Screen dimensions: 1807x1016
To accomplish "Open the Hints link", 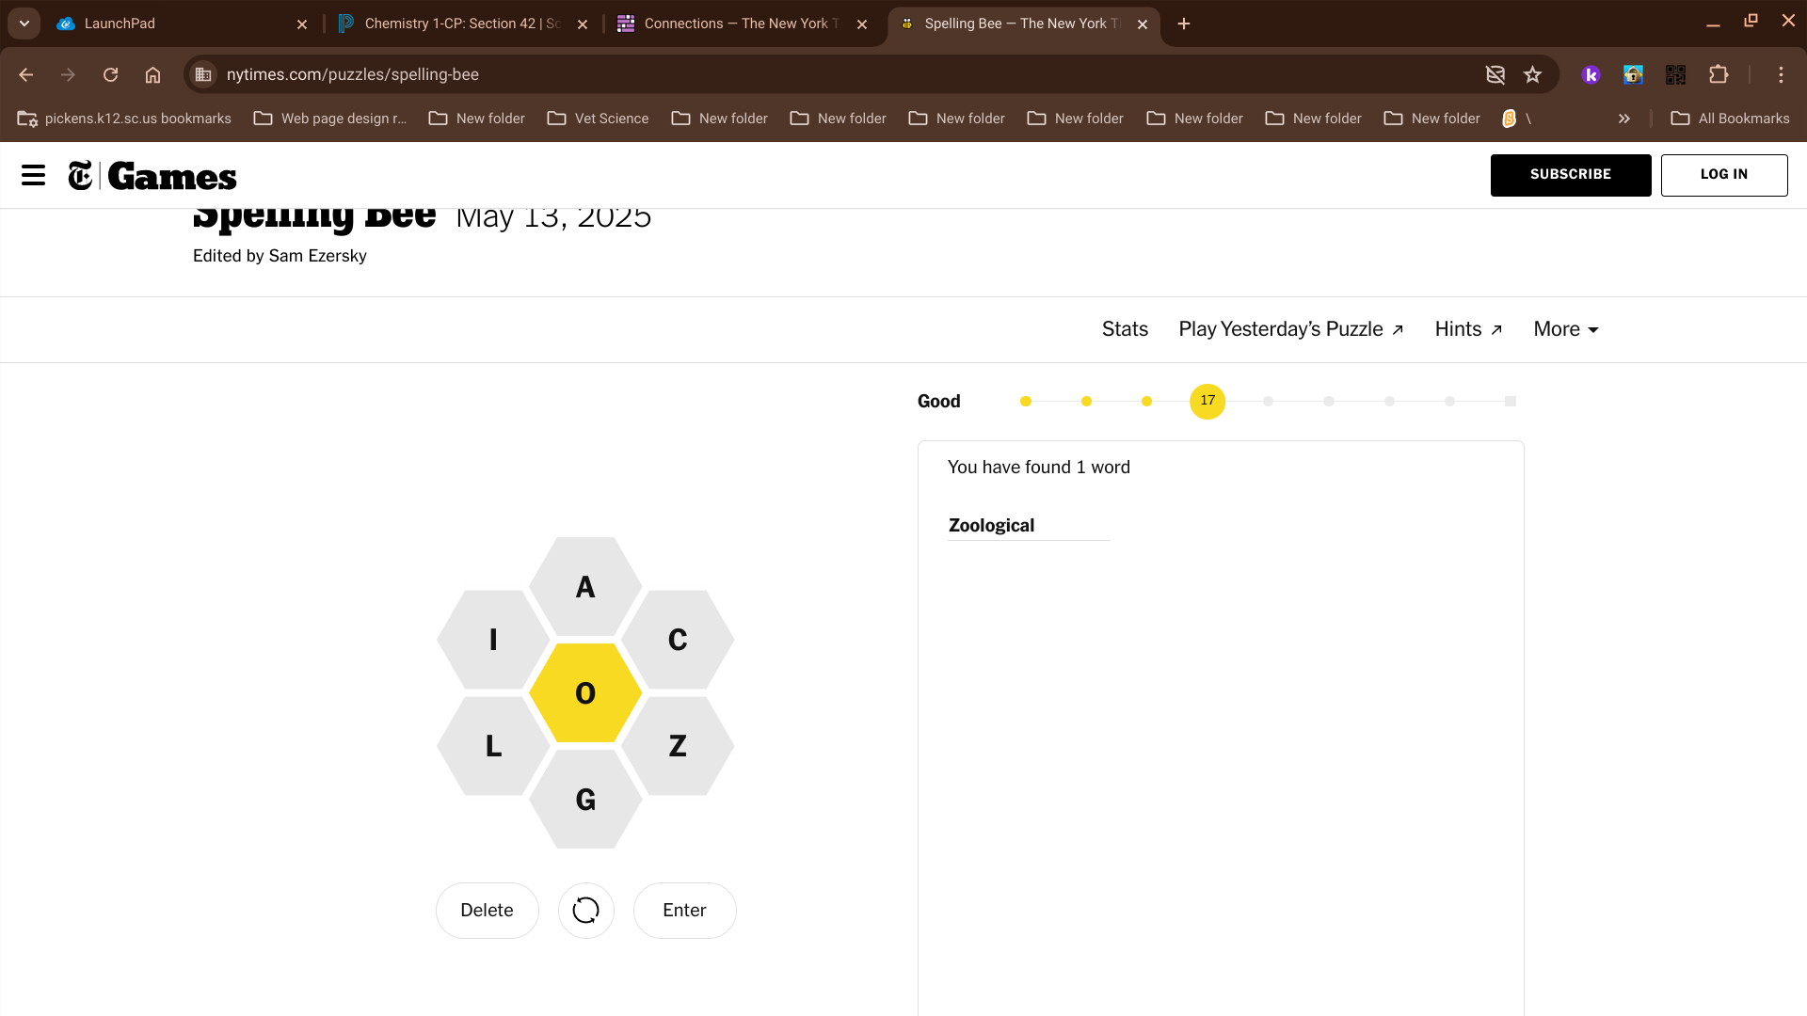I will 1468,329.
